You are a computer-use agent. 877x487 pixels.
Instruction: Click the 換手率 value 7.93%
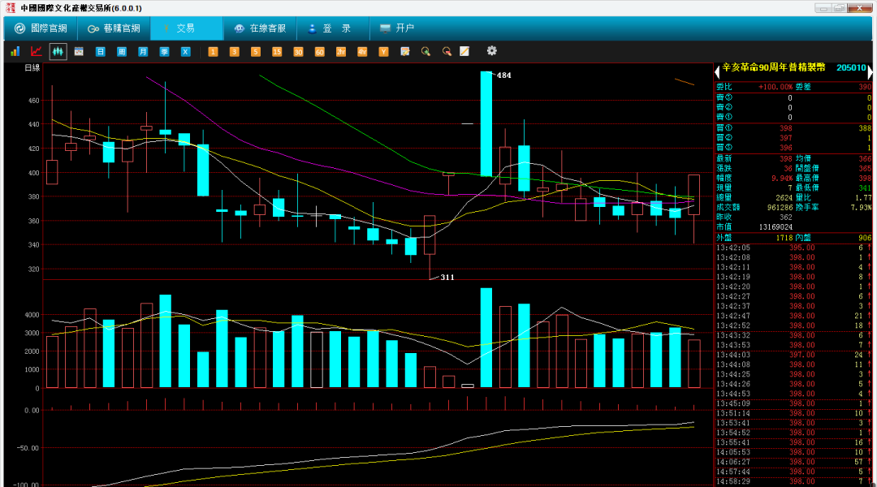point(862,208)
